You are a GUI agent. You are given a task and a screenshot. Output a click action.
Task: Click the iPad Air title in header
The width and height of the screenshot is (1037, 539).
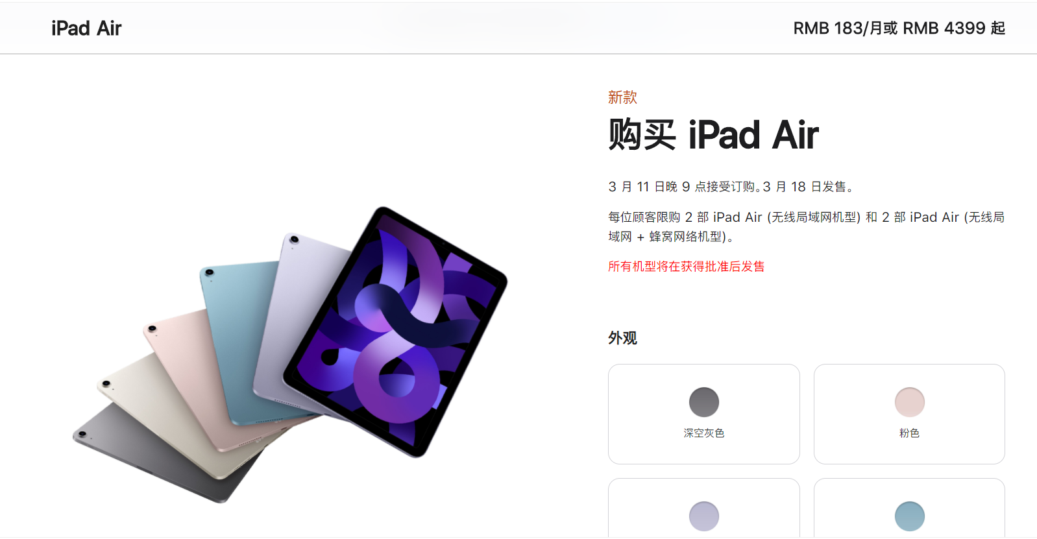click(x=86, y=29)
